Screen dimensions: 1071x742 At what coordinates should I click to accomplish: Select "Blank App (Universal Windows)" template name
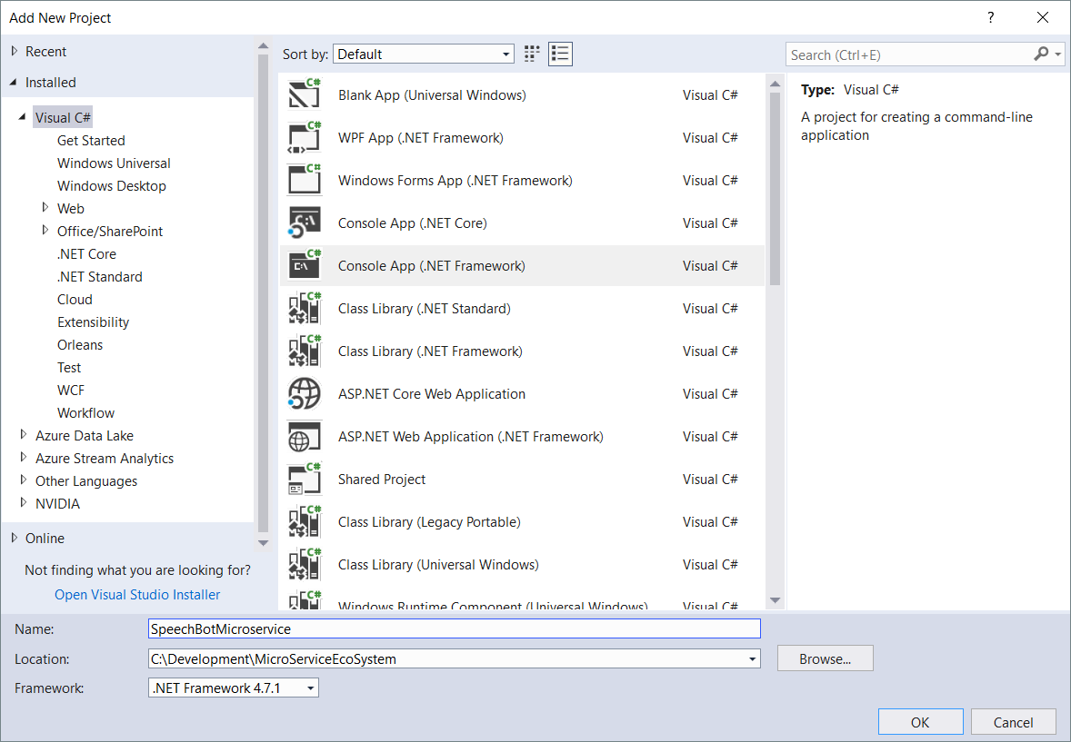[432, 94]
